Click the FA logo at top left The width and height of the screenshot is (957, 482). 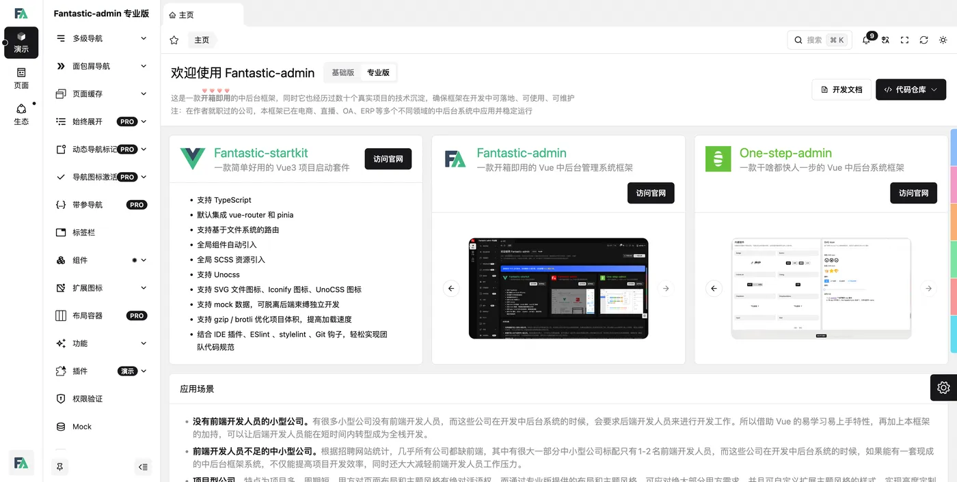click(21, 13)
